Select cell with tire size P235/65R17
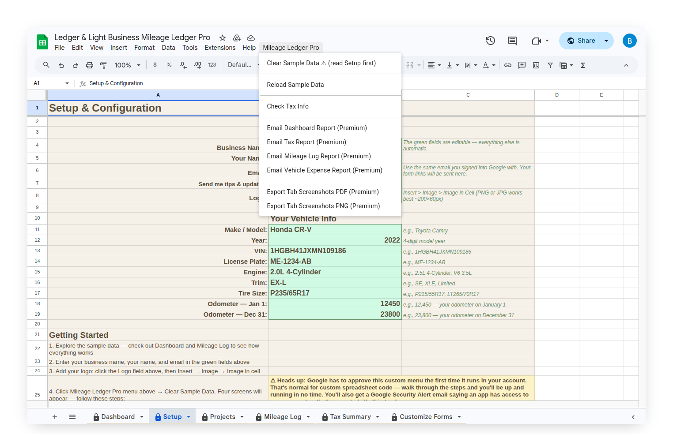673x434 pixels. [x=335, y=293]
